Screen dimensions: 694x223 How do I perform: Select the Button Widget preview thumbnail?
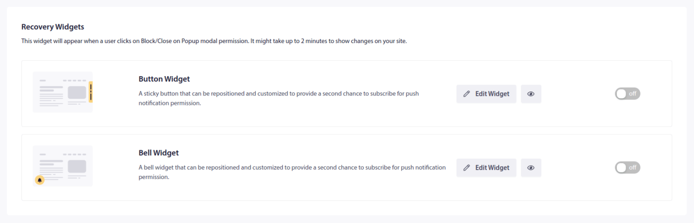[62, 92]
